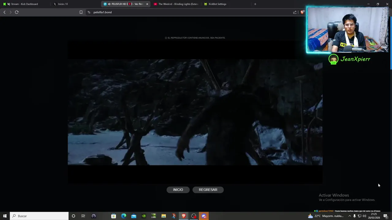The width and height of the screenshot is (392, 220).
Task: Click the streamer webcam overlay
Action: tap(348, 30)
